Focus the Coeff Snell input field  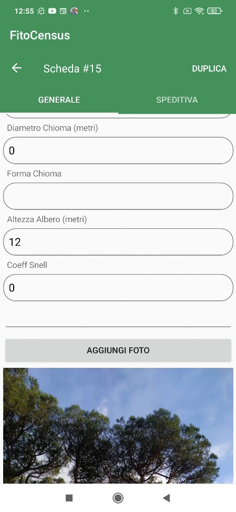[118, 288]
